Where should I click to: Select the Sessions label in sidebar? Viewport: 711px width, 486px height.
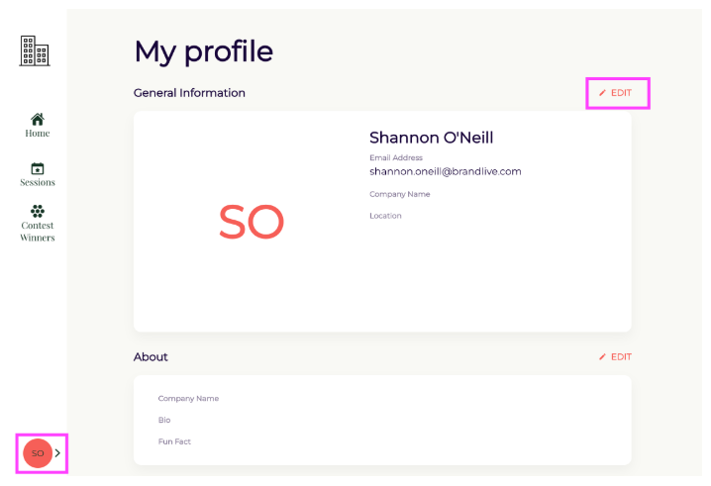pyautogui.click(x=38, y=182)
